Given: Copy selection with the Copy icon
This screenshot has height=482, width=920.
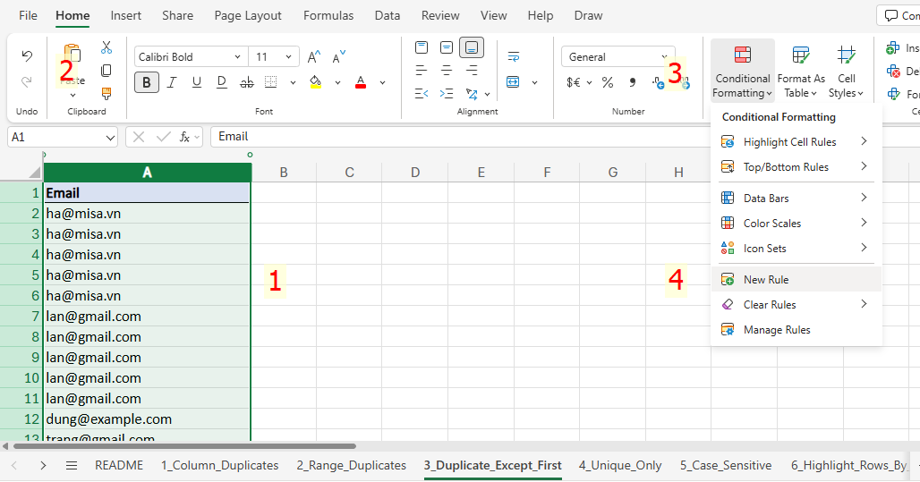Looking at the screenshot, I should [106, 71].
